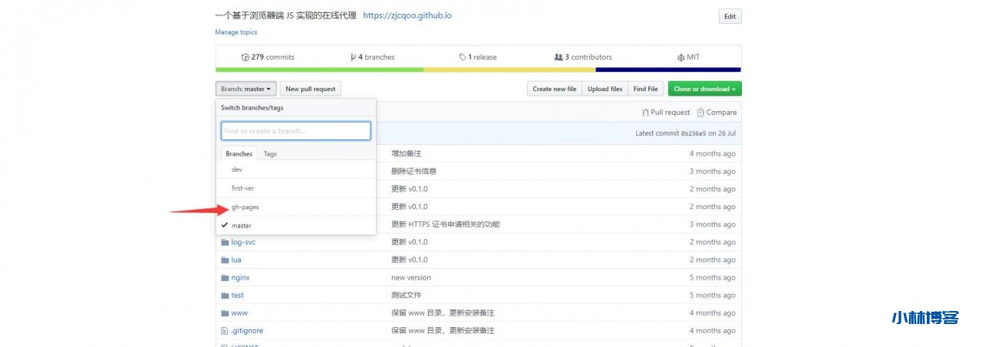
Task: Open the Pull request link
Action: (666, 113)
